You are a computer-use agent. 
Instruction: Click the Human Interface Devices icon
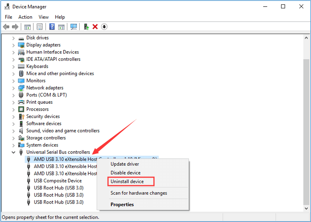click(x=21, y=52)
